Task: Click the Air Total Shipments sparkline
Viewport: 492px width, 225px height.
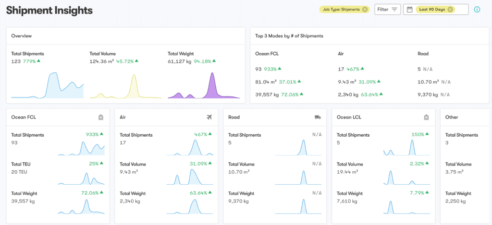Action: tap(190, 147)
